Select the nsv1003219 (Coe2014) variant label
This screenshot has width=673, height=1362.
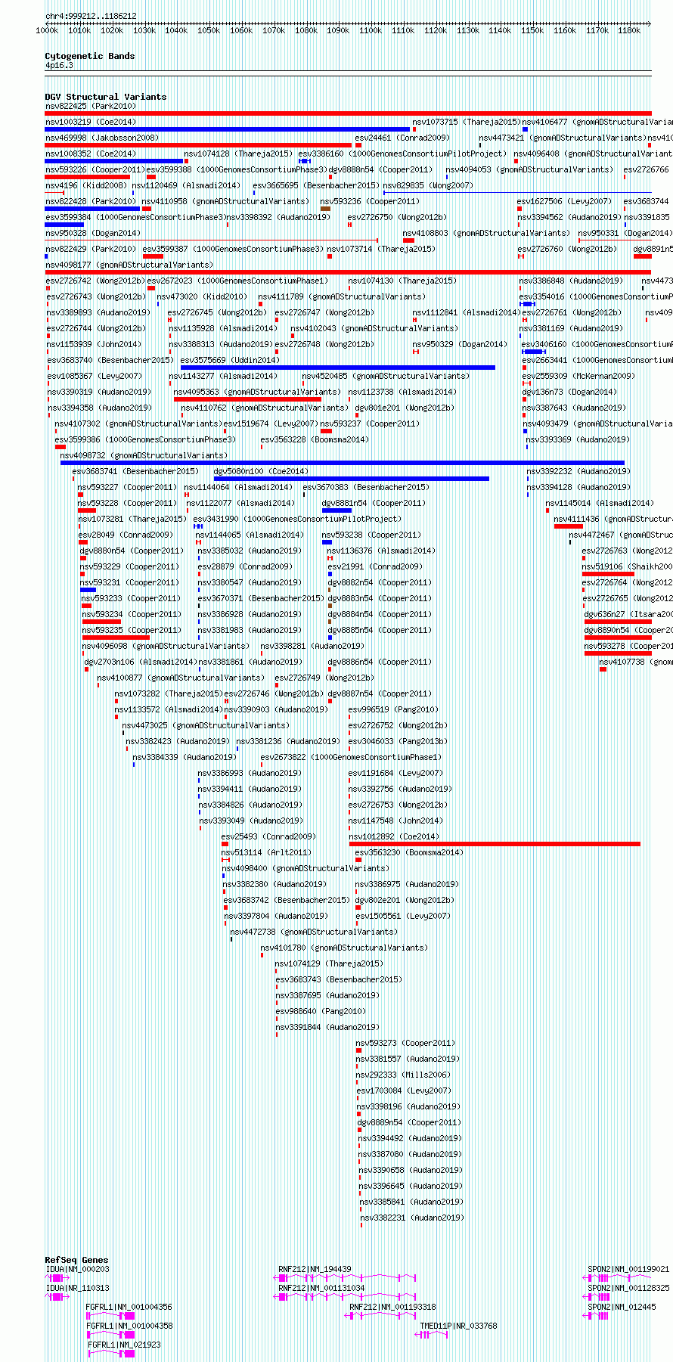pyautogui.click(x=91, y=123)
